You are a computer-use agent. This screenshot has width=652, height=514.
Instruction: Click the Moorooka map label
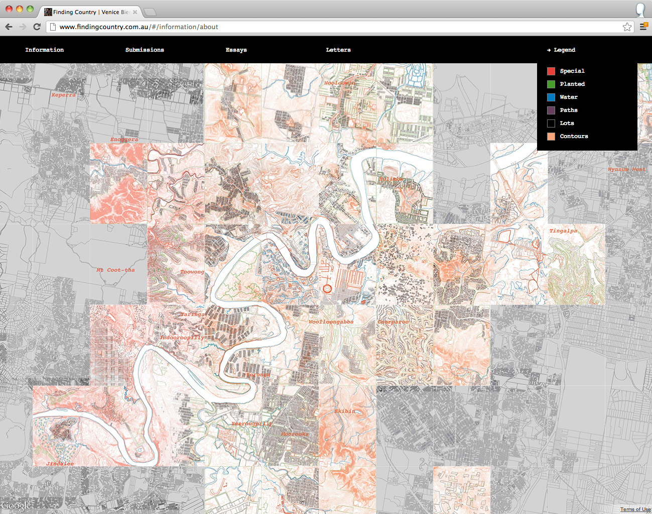coord(295,434)
